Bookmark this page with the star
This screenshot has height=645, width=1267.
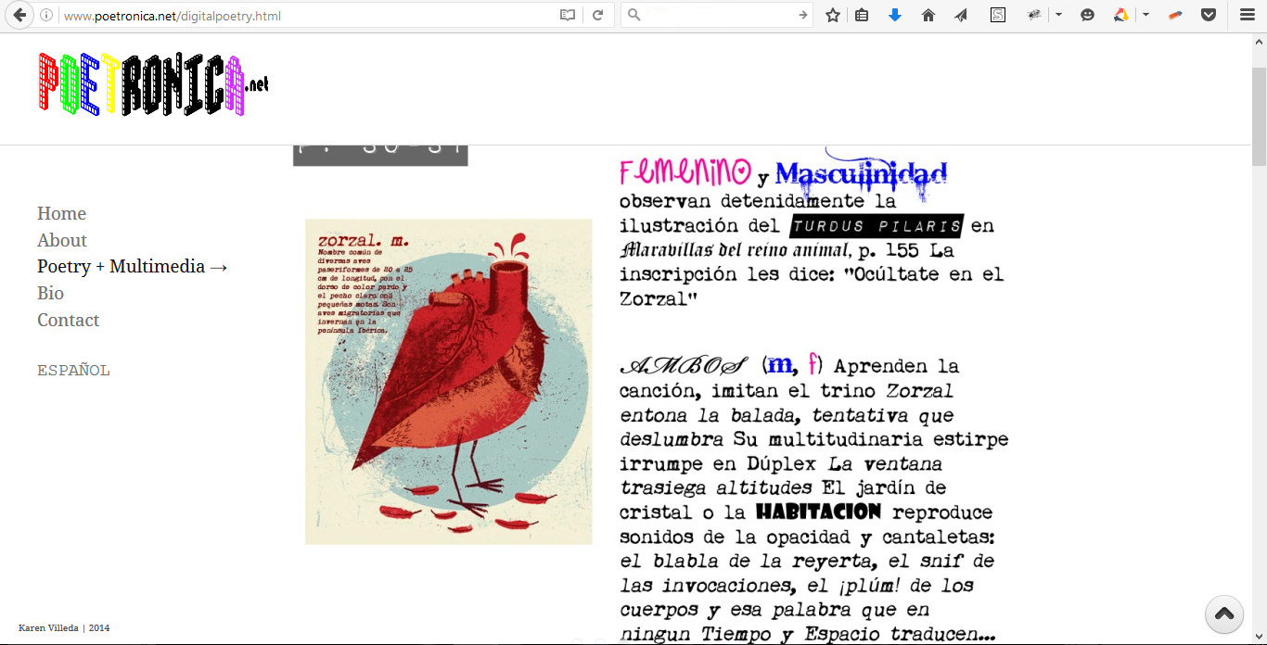pos(833,16)
